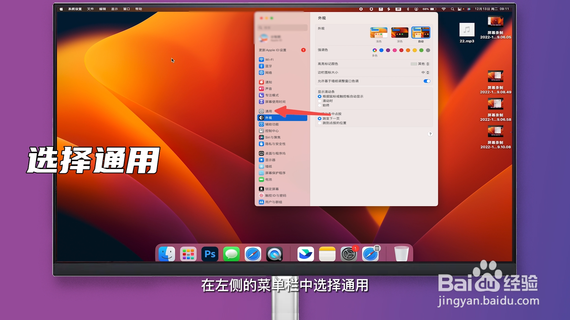
Task: Select 跳至下一页 radio button
Action: (320, 119)
